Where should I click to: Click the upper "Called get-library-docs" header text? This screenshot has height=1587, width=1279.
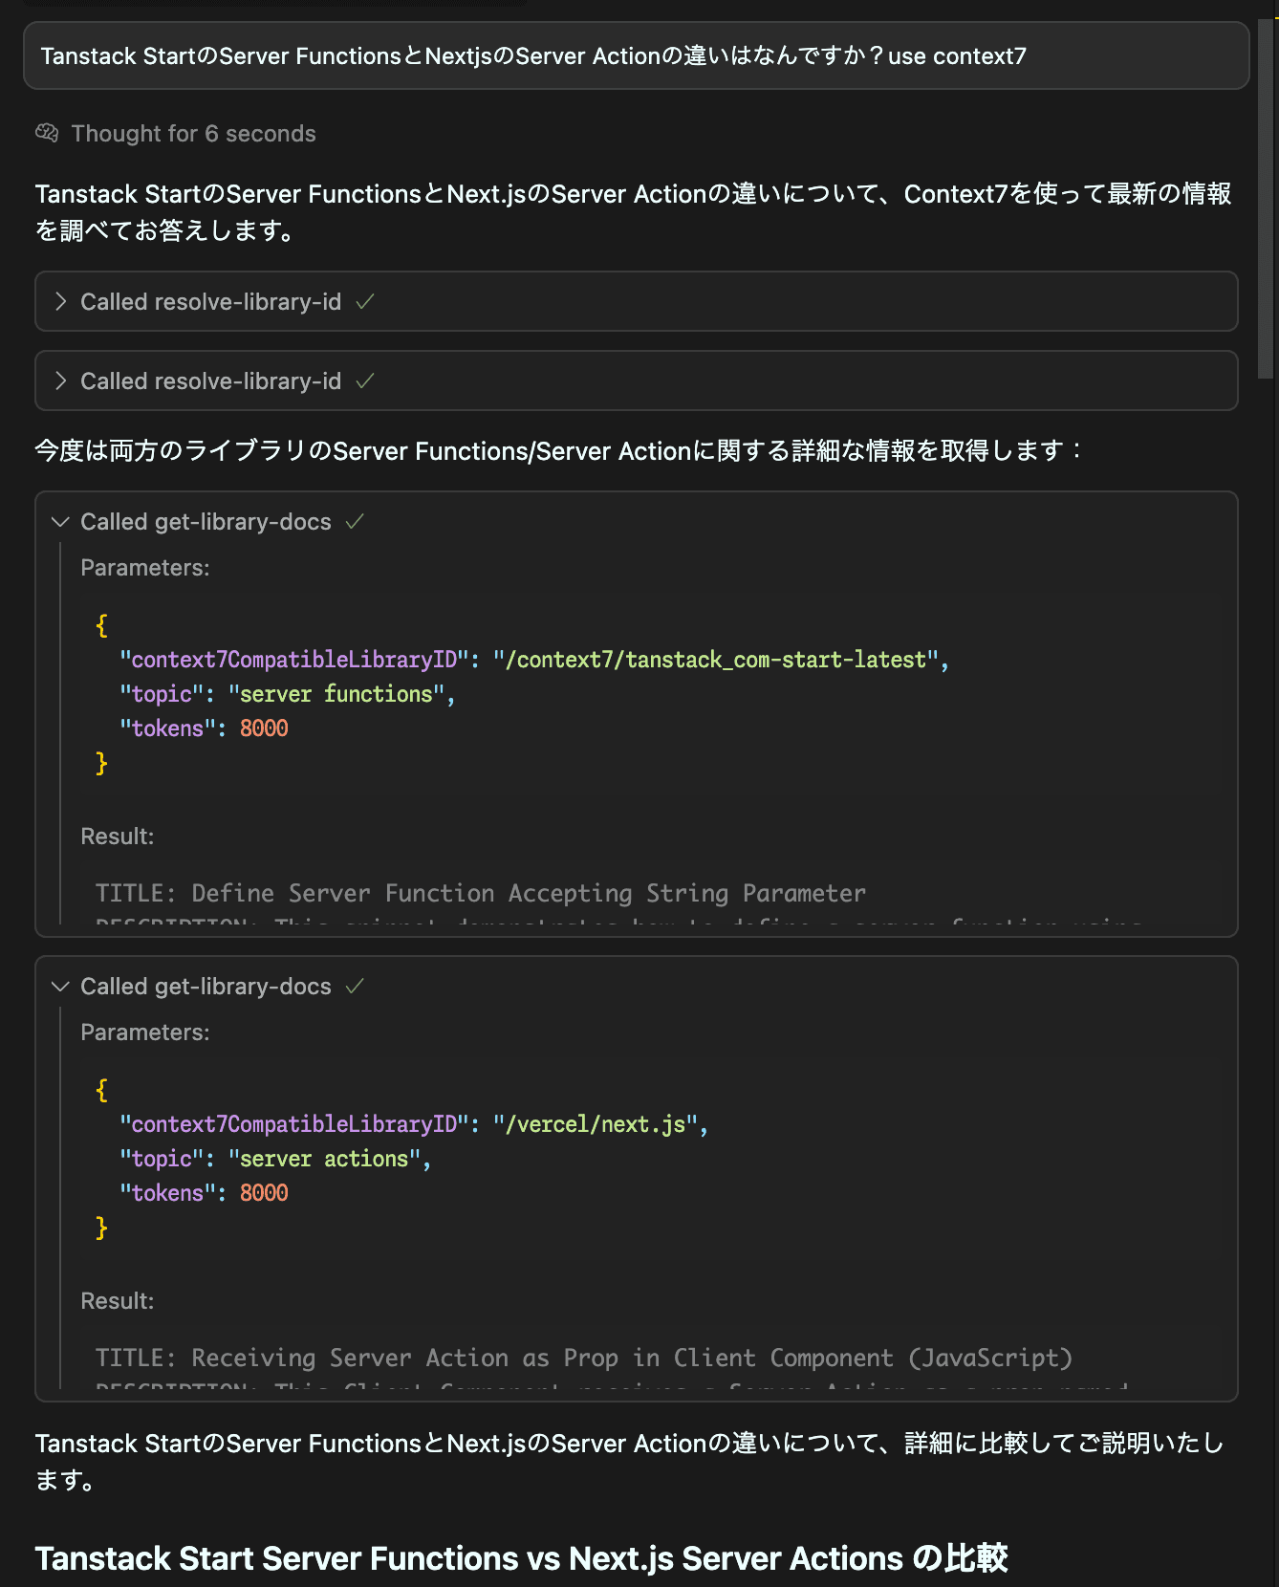click(206, 522)
